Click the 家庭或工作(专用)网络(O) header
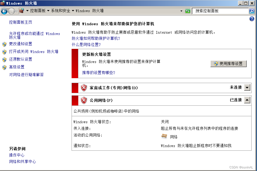 tap(114, 88)
